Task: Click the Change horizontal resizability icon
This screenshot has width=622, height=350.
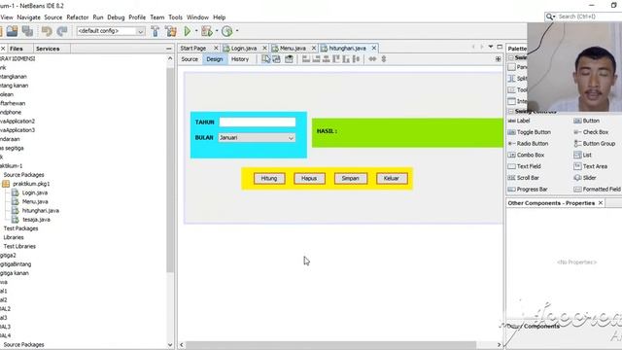Action: (x=372, y=59)
